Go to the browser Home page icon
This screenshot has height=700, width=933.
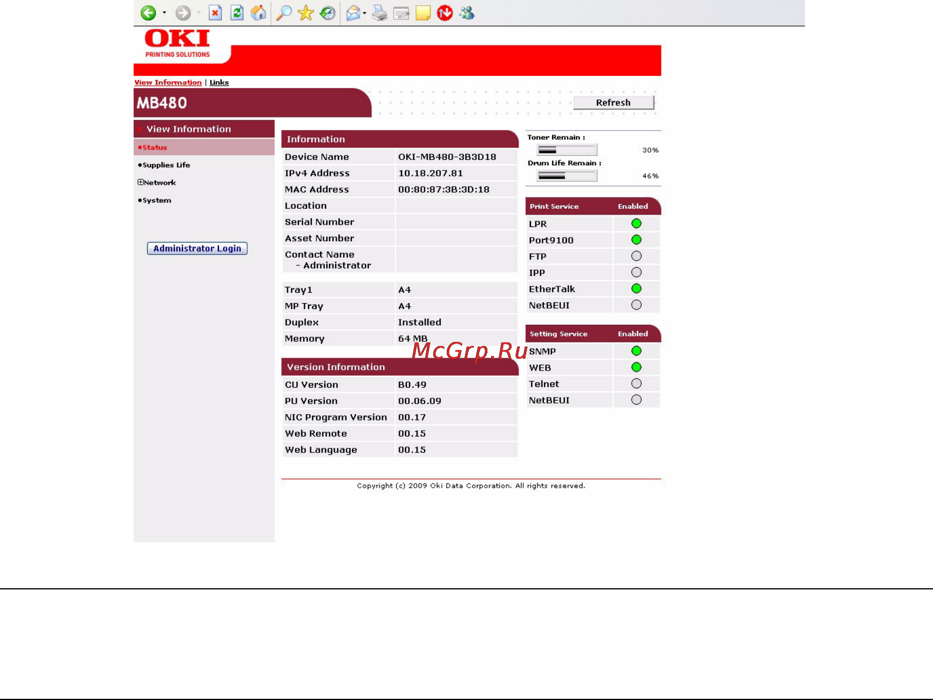click(x=258, y=13)
